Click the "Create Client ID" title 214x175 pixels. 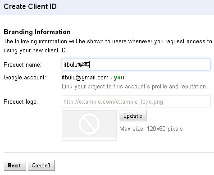point(30,7)
